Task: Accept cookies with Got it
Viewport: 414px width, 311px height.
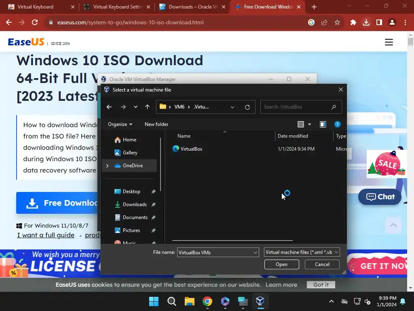Action: click(321, 285)
